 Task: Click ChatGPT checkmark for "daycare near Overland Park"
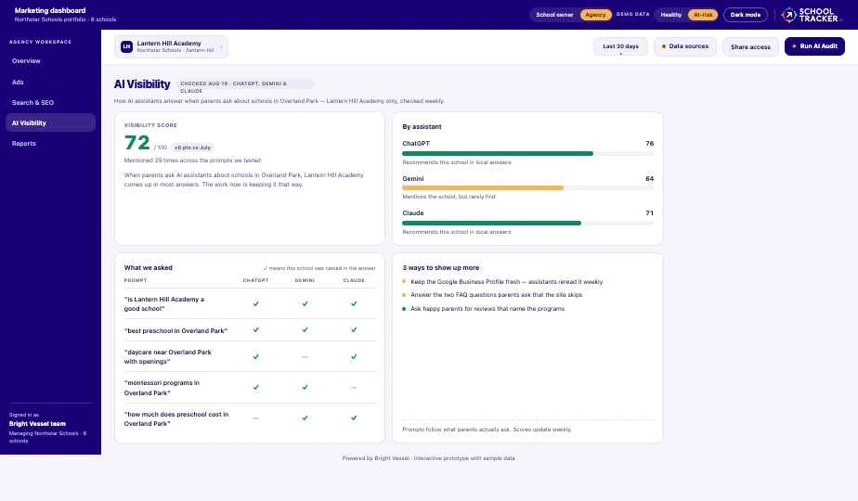point(255,356)
